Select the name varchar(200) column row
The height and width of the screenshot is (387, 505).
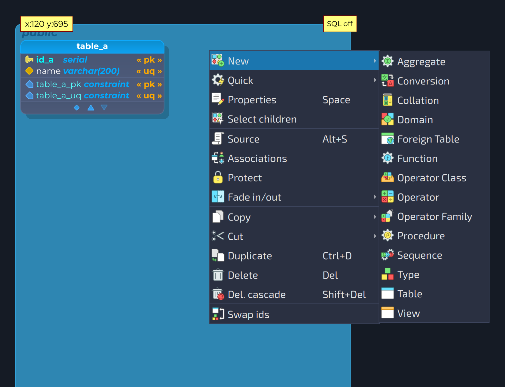92,71
